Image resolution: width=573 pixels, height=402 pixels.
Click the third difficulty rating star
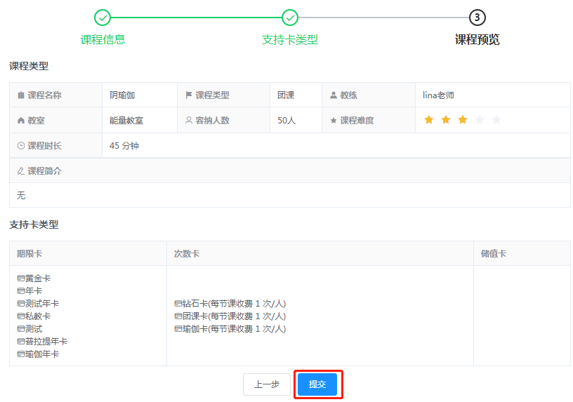[463, 120]
